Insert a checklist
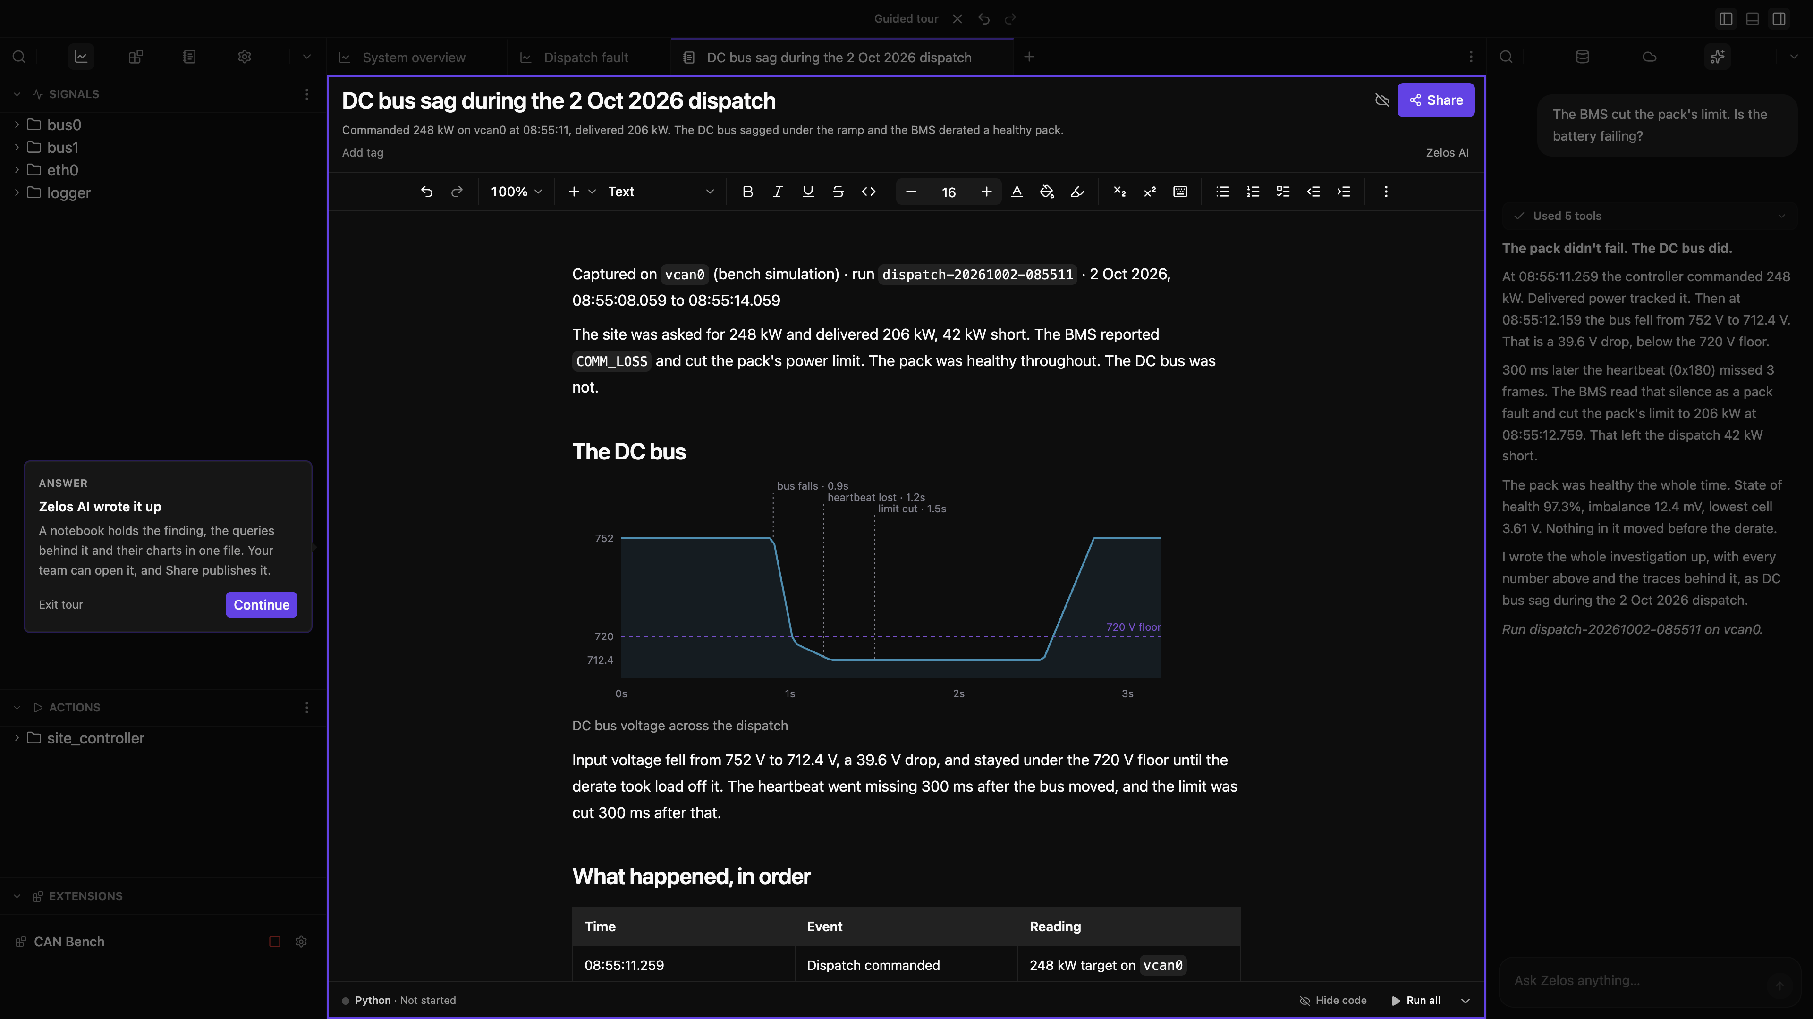The image size is (1813, 1019). pyautogui.click(x=1283, y=191)
